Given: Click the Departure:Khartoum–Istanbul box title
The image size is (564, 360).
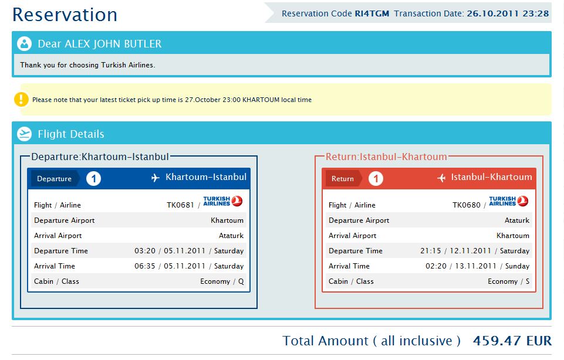Looking at the screenshot, I should pyautogui.click(x=100, y=157).
